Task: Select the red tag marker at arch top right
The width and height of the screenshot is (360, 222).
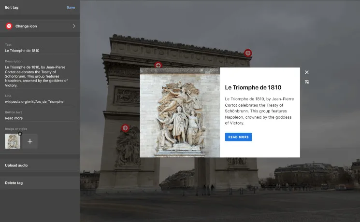Action: click(x=248, y=53)
